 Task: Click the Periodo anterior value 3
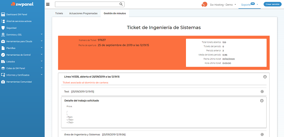click(x=223, y=51)
